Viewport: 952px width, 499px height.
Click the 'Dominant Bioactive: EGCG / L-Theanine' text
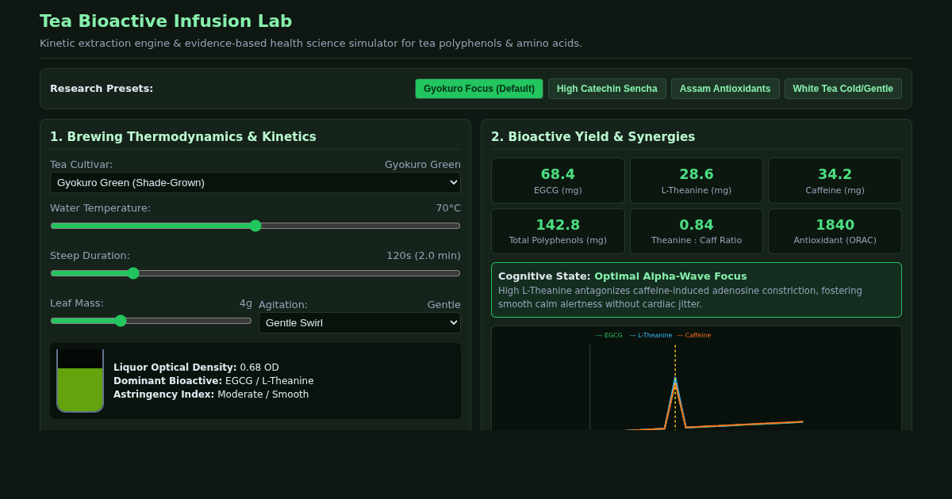tap(213, 381)
